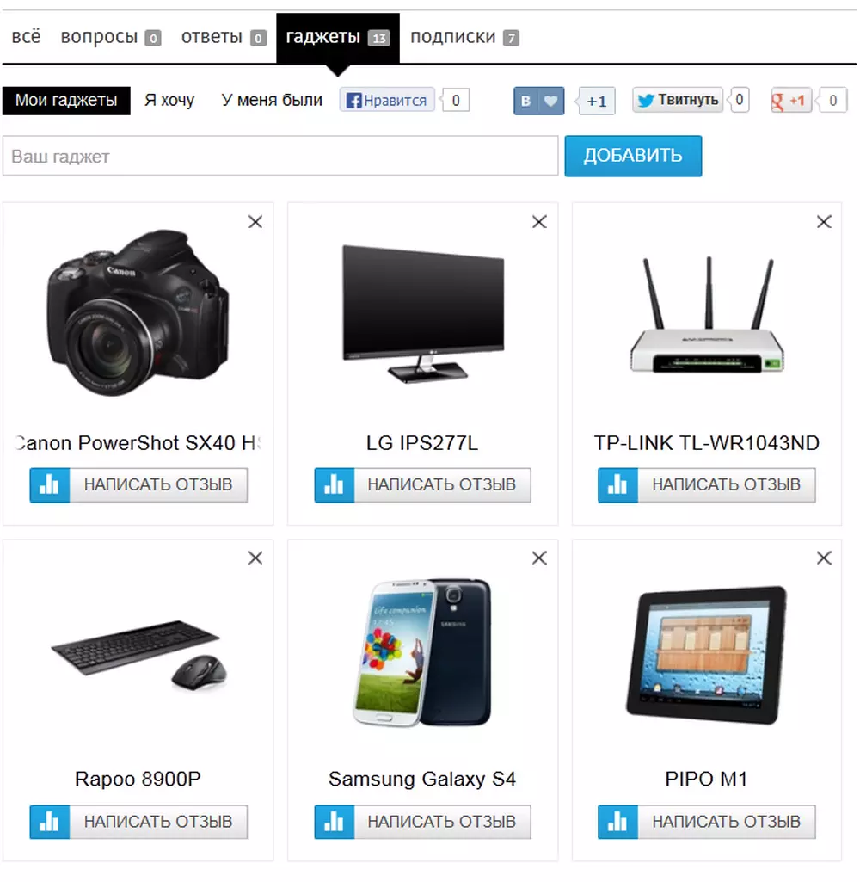Image resolution: width=860 pixels, height=882 pixels.
Task: Click the Google +1 share button
Action: point(791,101)
